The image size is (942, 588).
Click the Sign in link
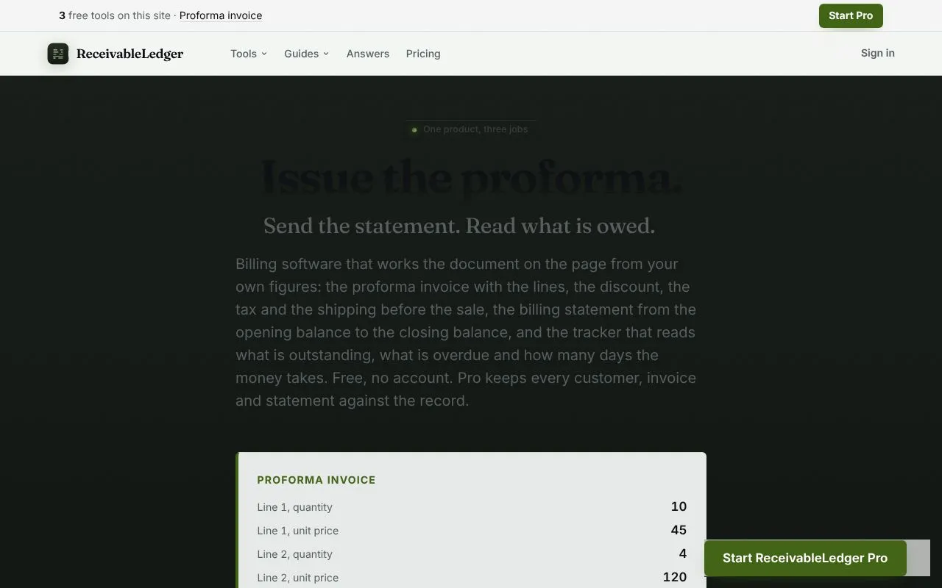click(x=878, y=53)
